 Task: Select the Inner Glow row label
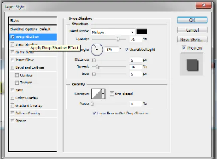pyautogui.click(x=24, y=60)
